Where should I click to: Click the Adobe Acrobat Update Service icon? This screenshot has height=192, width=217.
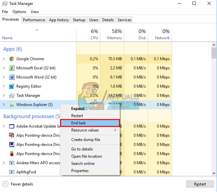(12, 126)
